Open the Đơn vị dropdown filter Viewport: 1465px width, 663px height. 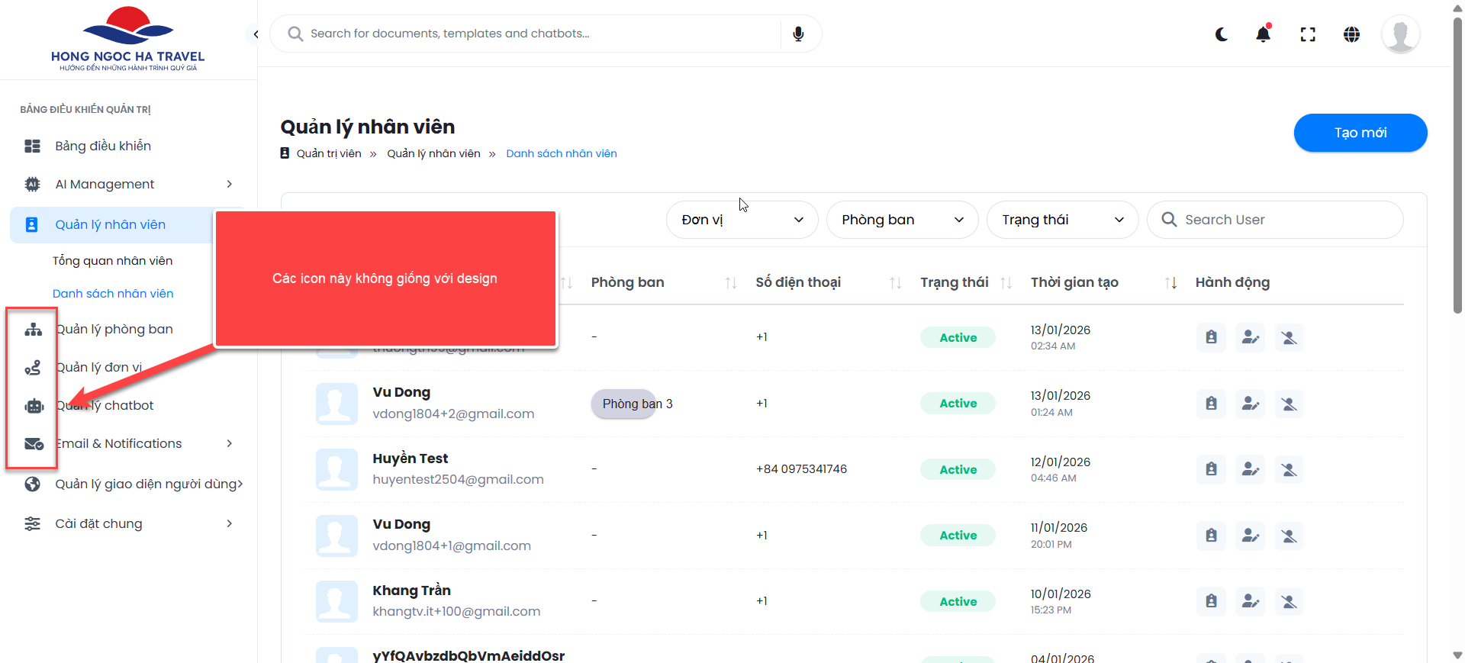(x=742, y=220)
